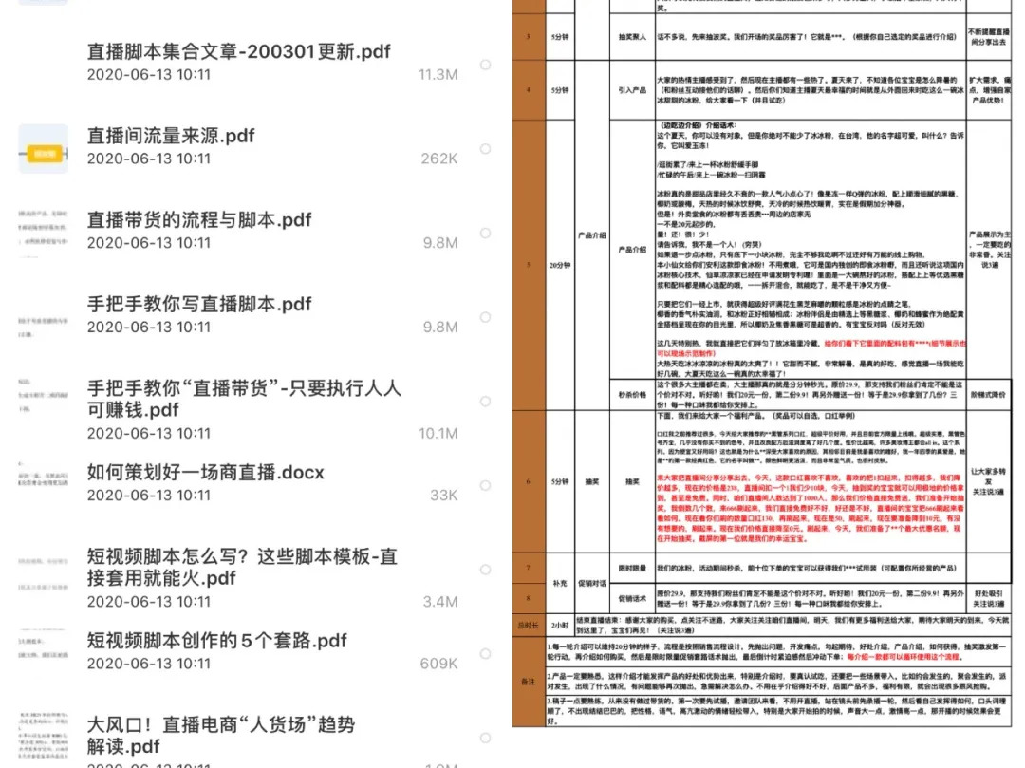Click the 总时长 row label

point(529,625)
